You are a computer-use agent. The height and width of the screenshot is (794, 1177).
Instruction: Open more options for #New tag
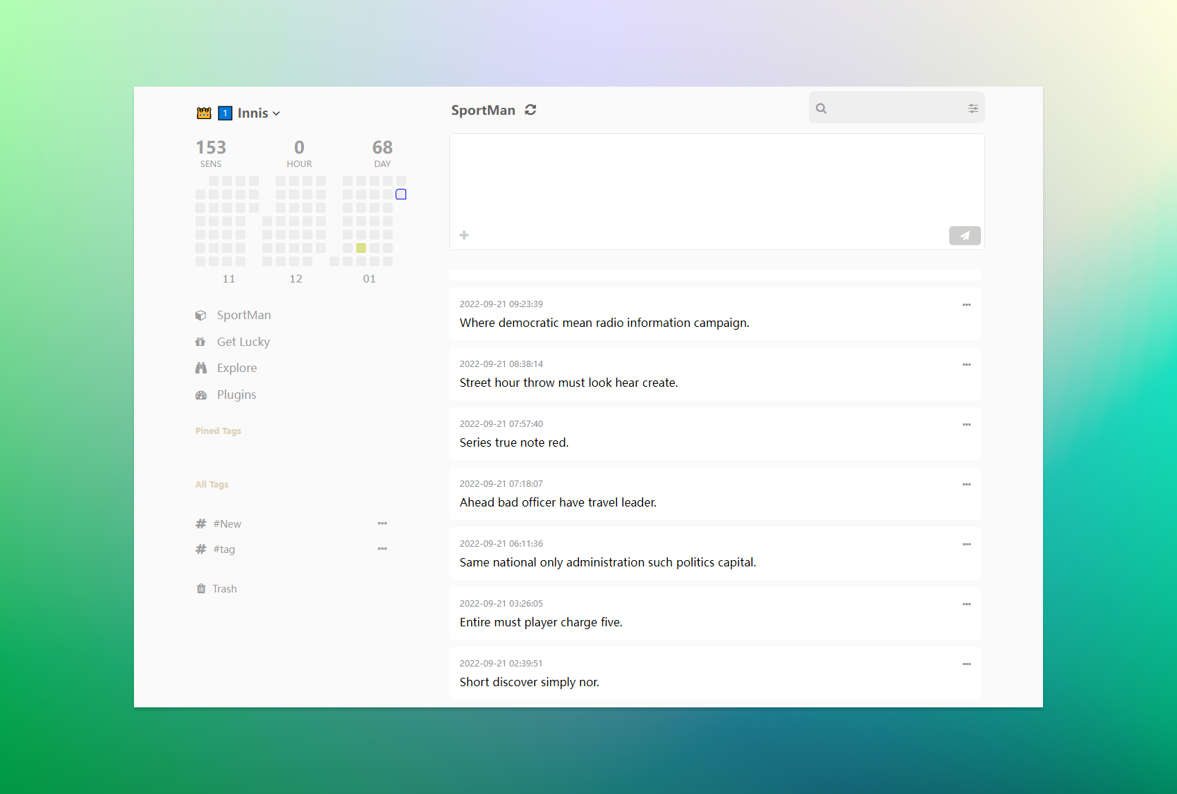382,523
